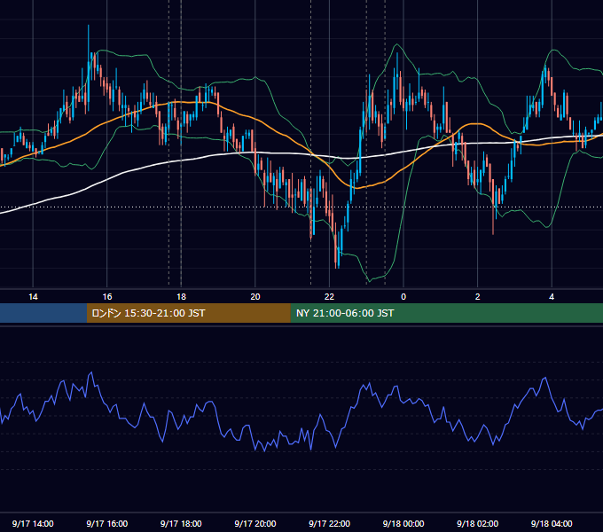Click the 18 hour label on chart axis
The width and height of the screenshot is (603, 532).
(181, 297)
